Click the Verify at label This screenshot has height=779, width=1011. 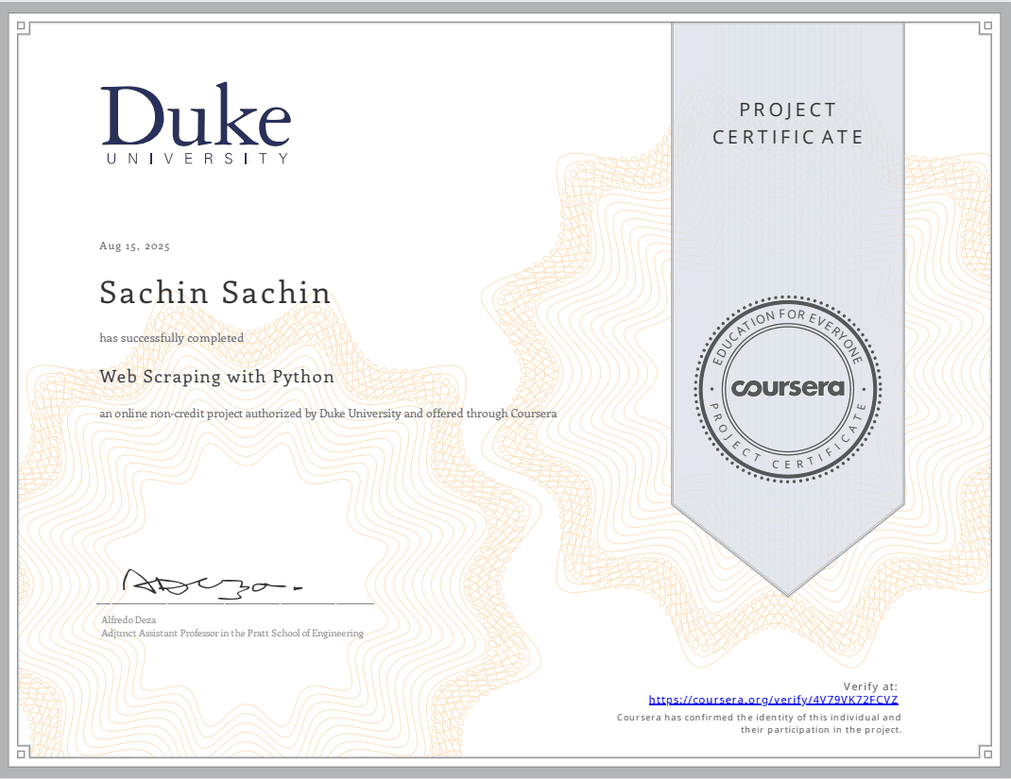pos(871,685)
